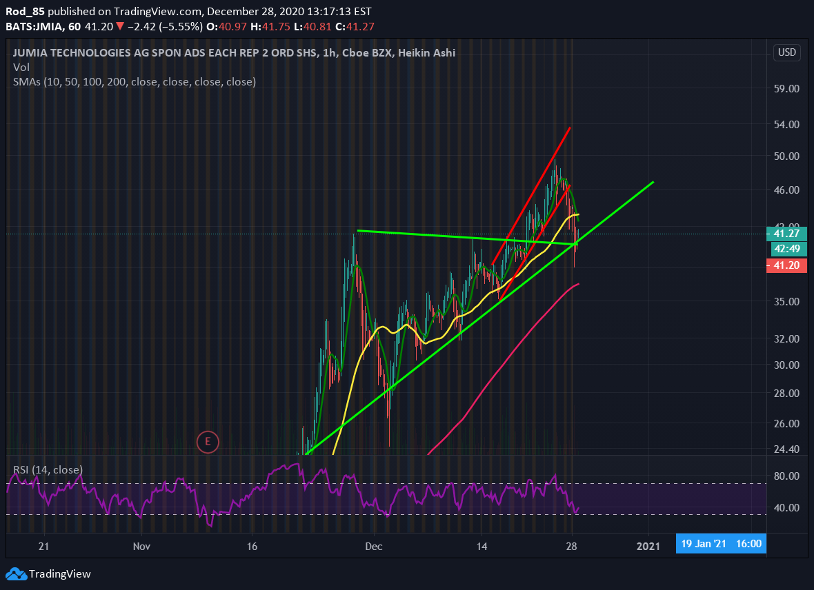The image size is (814, 590).
Task: Click the earnings E marker on chart
Action: click(208, 442)
